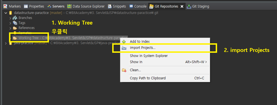277x105 pixels.
Task: Click the Tags node icon
Action: (x=15, y=23)
